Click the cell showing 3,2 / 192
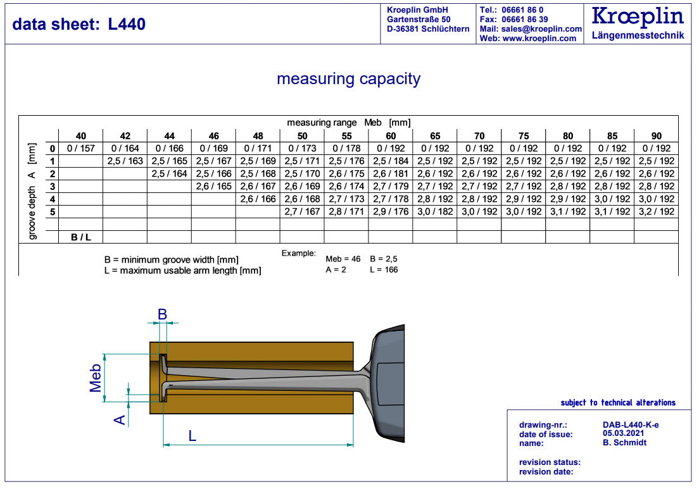 coord(656,212)
